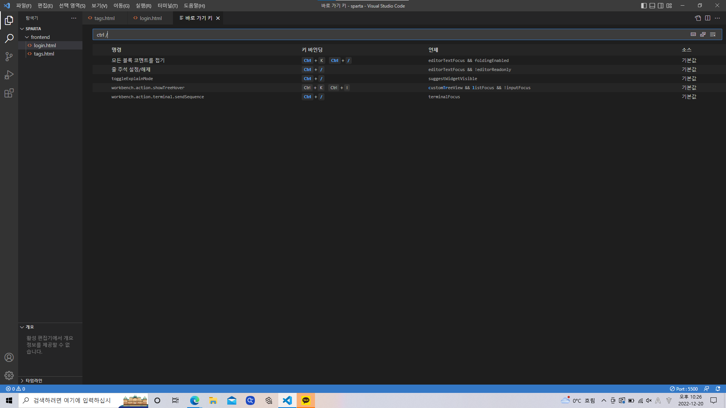The width and height of the screenshot is (726, 408).
Task: Collapse the frontend folder
Action: [50, 37]
